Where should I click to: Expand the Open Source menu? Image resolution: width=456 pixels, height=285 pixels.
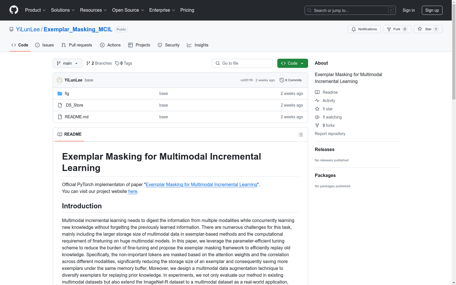[128, 10]
